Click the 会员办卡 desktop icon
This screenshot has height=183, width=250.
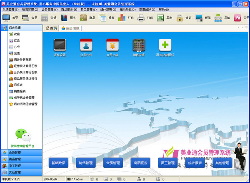click(86, 45)
